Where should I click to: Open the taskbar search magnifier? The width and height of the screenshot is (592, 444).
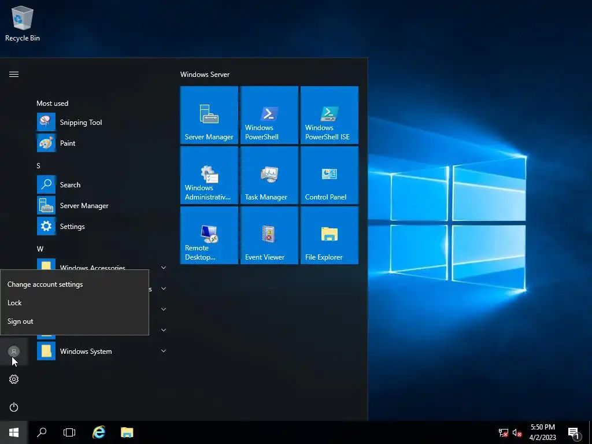pyautogui.click(x=42, y=432)
